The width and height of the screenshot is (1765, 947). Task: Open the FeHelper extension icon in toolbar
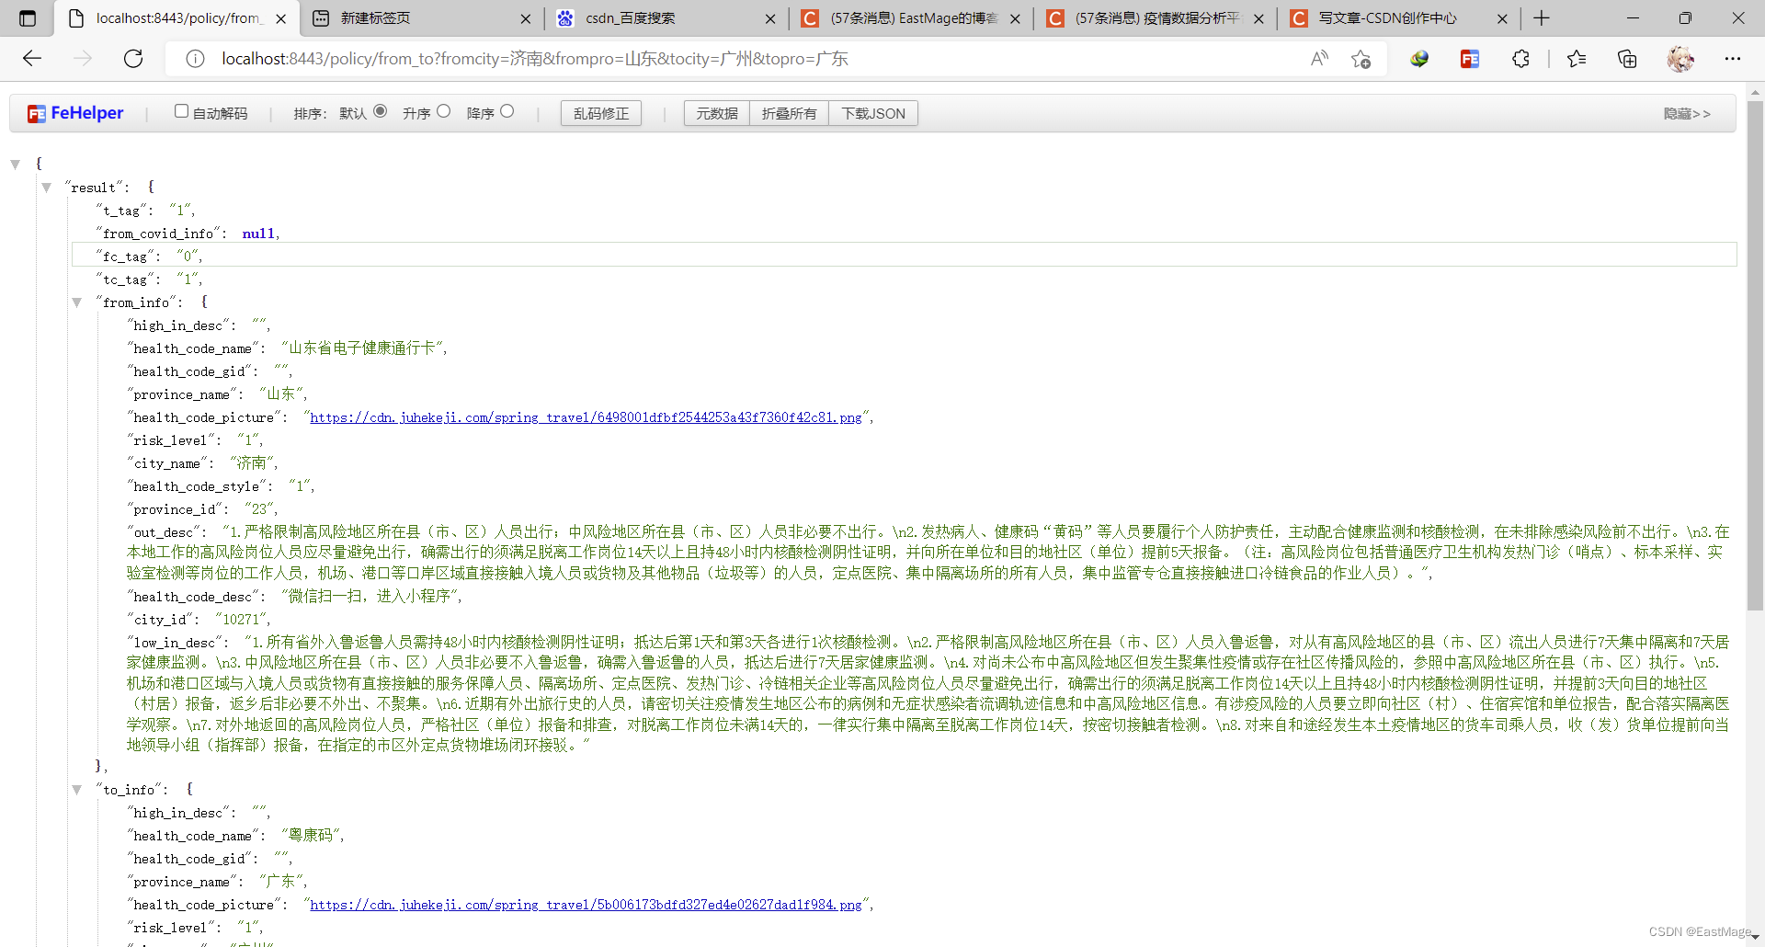pos(1470,59)
